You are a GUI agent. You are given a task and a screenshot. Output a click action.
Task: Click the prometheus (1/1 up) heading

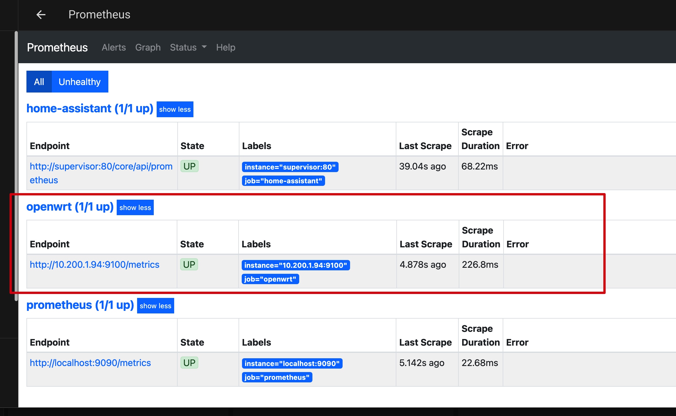[x=80, y=305]
